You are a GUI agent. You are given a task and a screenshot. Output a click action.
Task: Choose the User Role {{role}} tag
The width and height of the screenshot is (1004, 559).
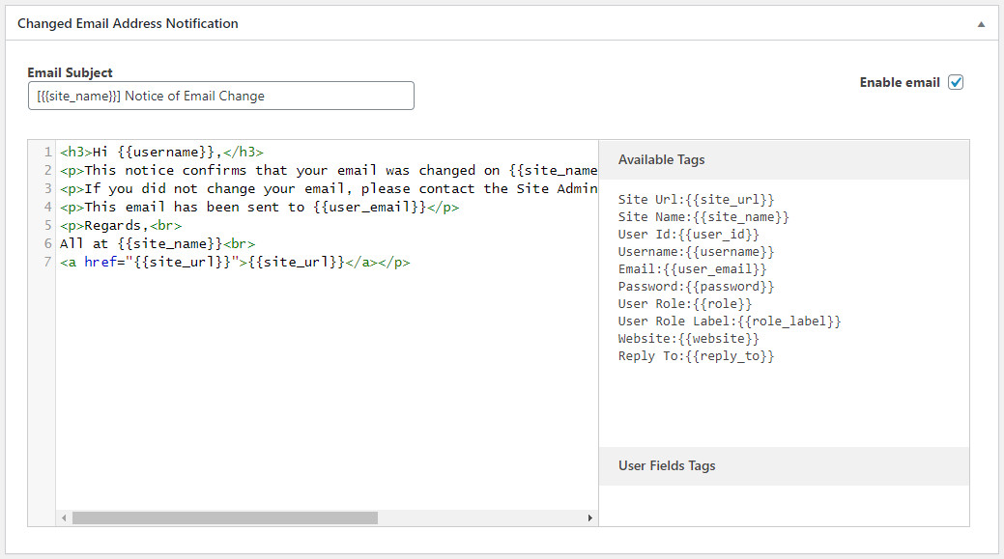point(684,304)
